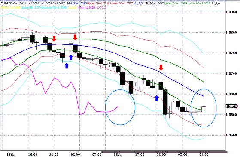Click the red Lower BB=1.3577 label
This screenshot has width=240, height=157.
[122, 3]
